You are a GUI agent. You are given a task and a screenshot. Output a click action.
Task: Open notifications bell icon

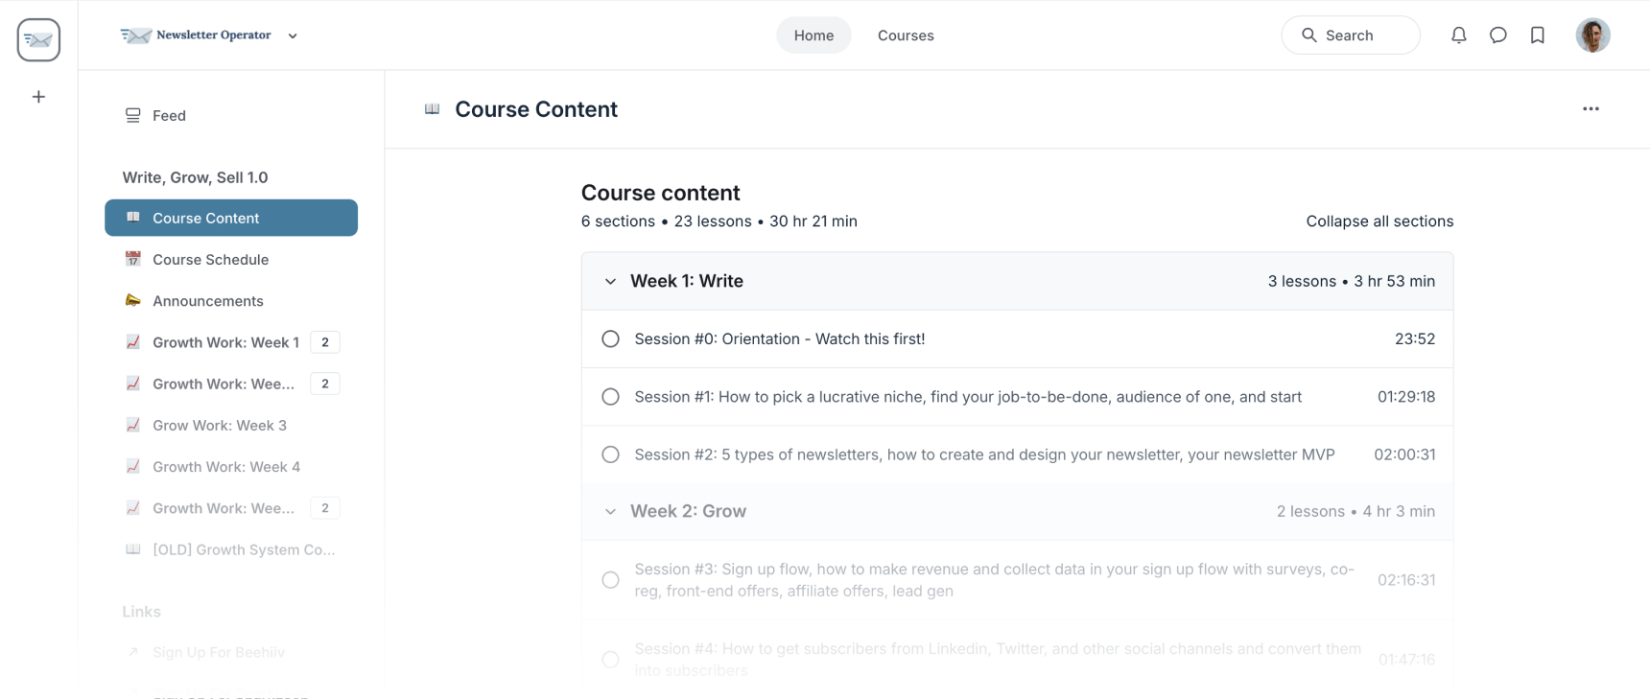click(1459, 35)
